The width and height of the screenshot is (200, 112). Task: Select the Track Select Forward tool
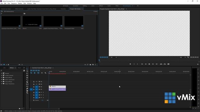click(27, 71)
